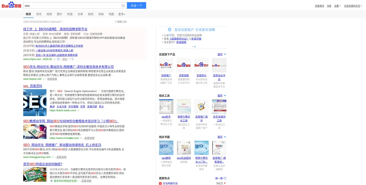Open the 'seo_百度百科' result title
The image size is (366, 185).
pos(33,86)
